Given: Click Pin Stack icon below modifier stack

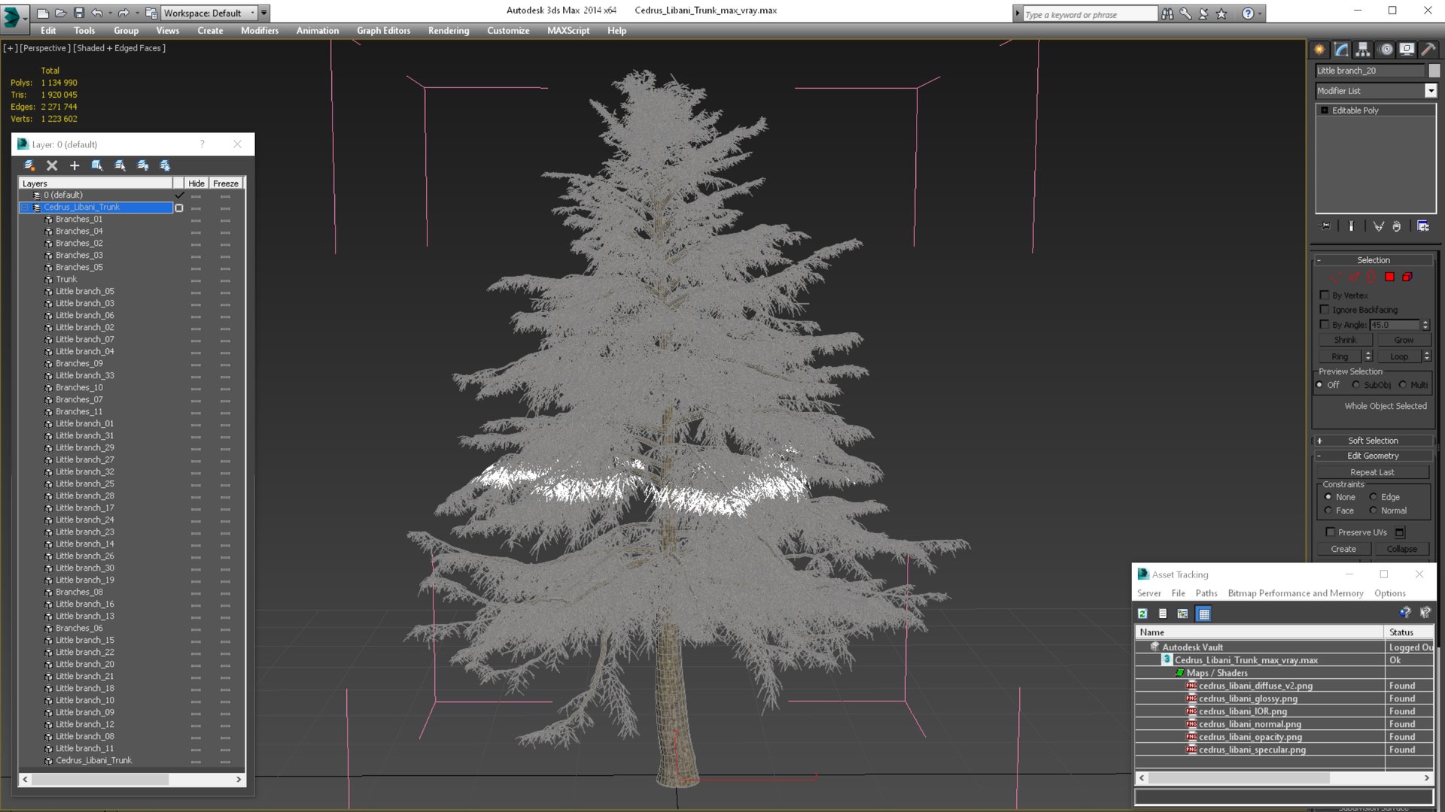Looking at the screenshot, I should coord(1325,226).
